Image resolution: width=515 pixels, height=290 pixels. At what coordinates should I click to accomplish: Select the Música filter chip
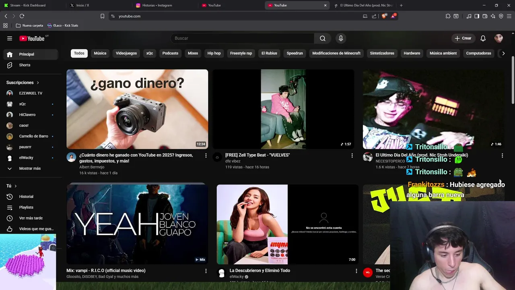(100, 53)
